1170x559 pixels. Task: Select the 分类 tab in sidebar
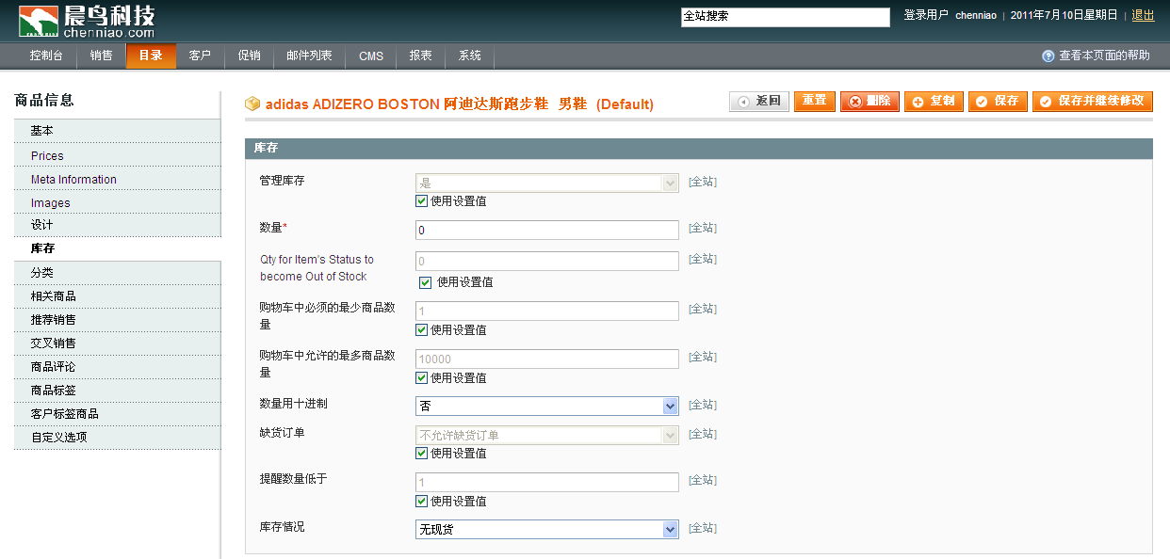tap(118, 272)
